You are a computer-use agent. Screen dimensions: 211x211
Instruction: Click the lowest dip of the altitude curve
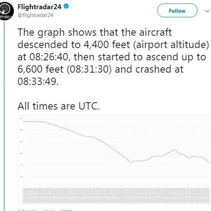[x=132, y=162]
